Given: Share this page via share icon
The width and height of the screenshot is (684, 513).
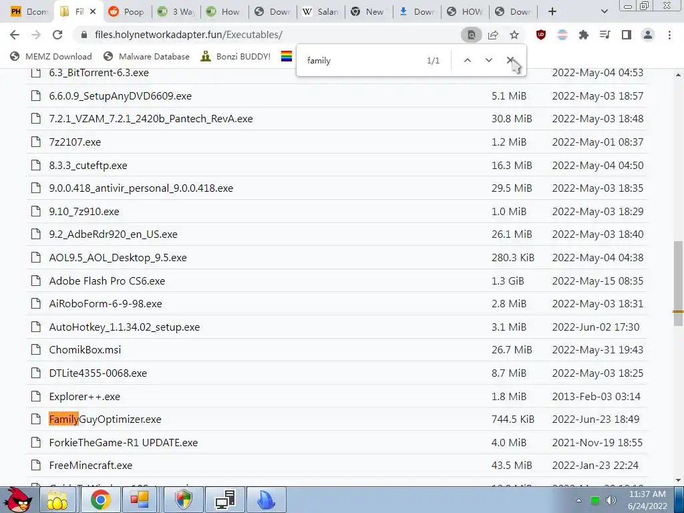Looking at the screenshot, I should 493,35.
